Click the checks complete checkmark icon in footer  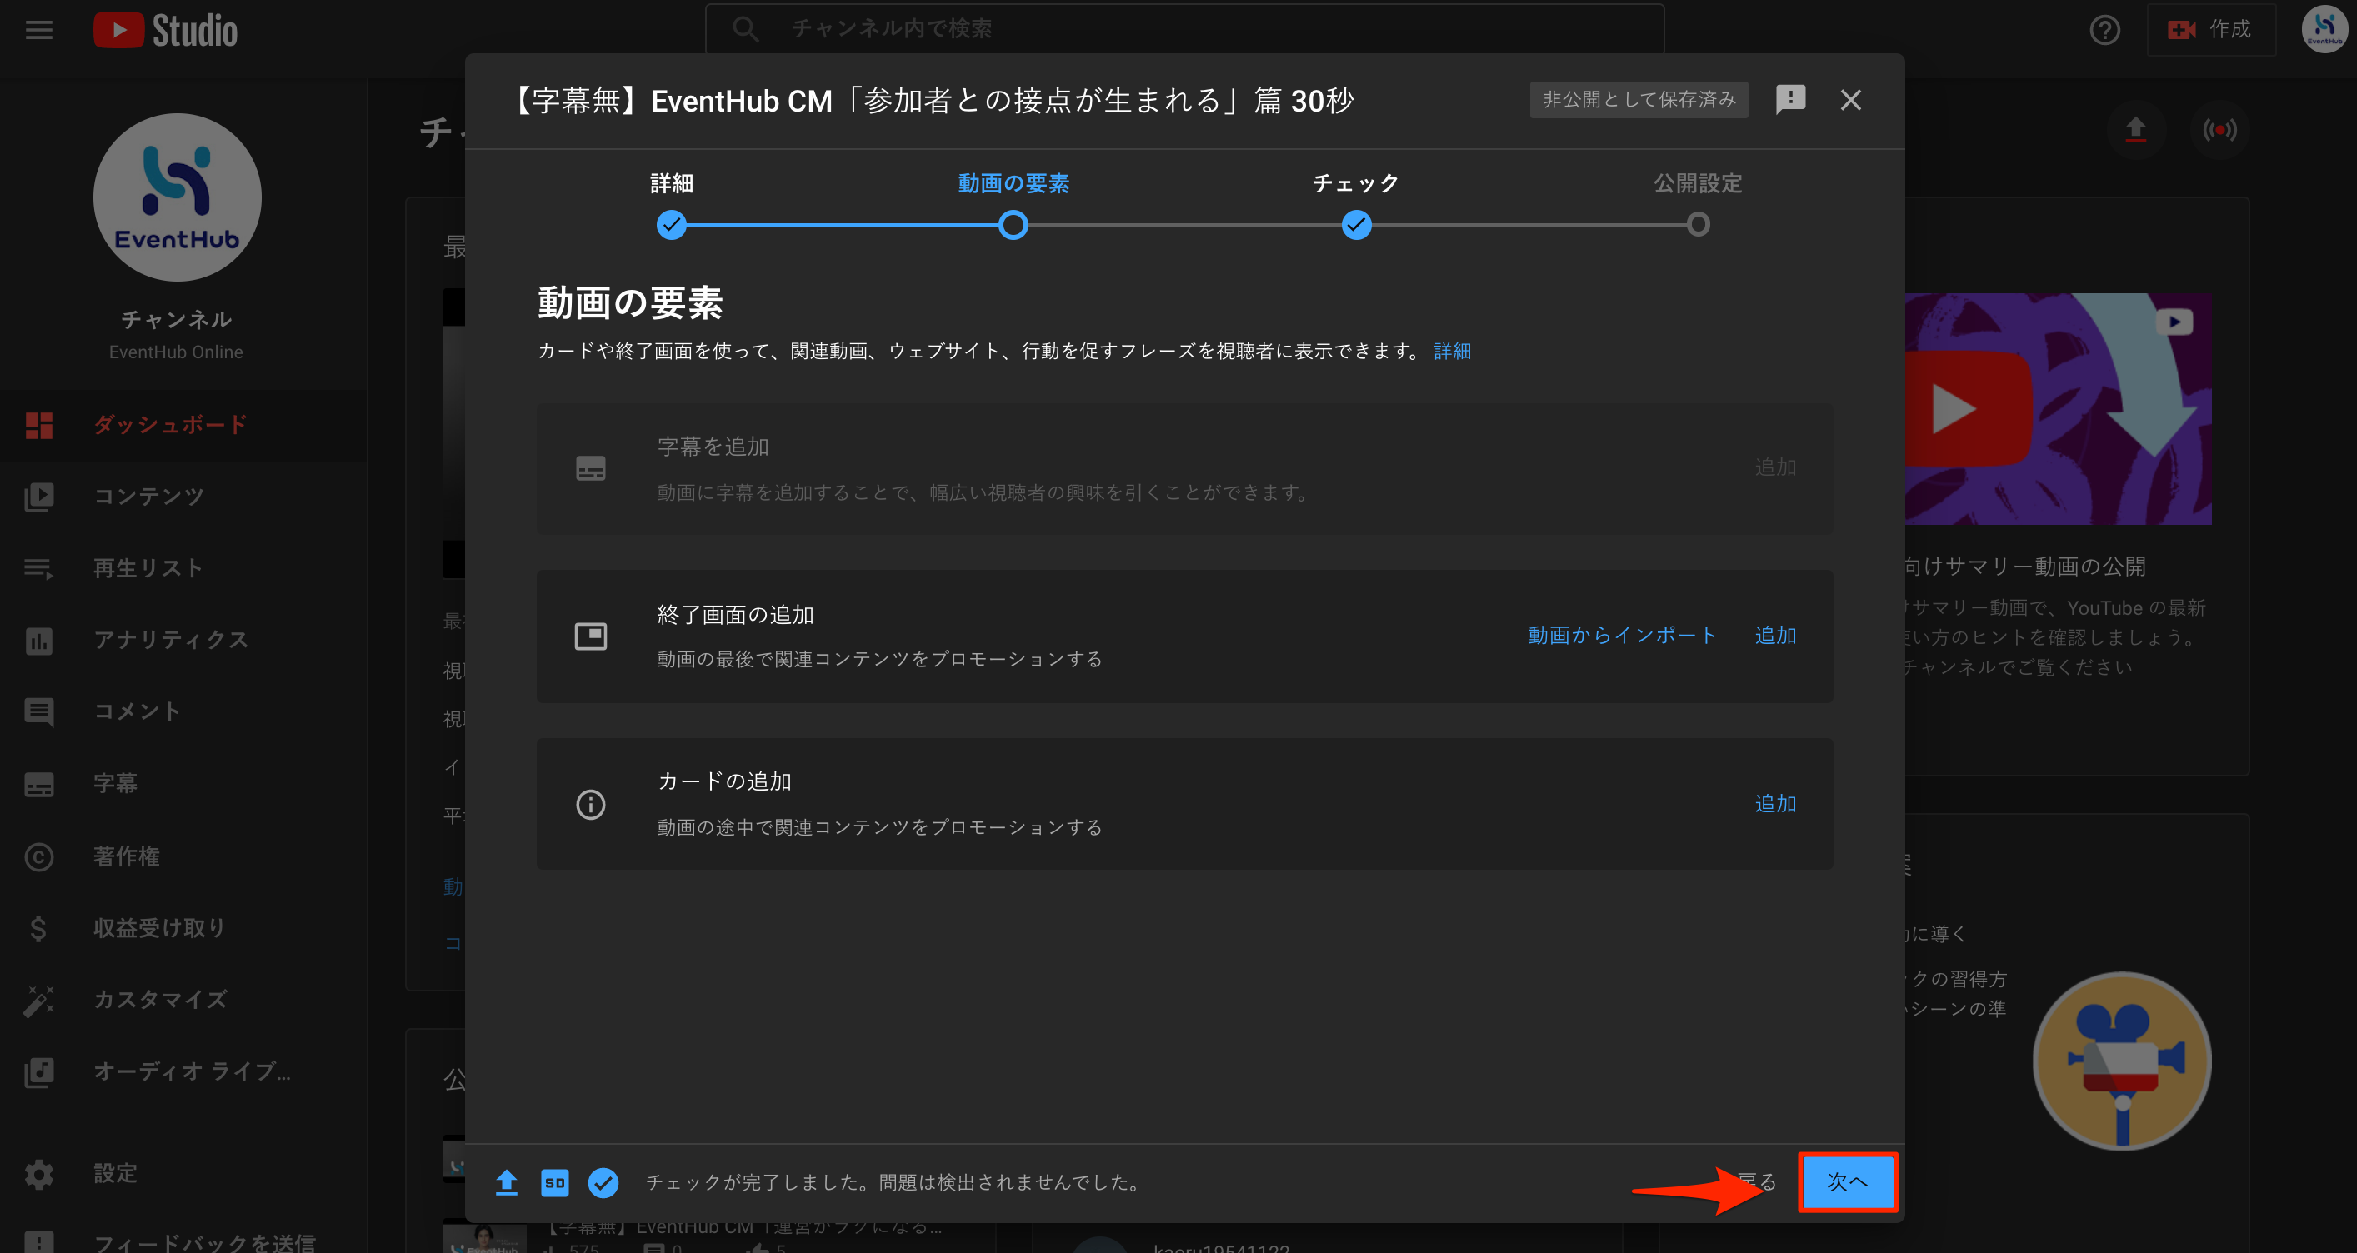pyautogui.click(x=603, y=1182)
